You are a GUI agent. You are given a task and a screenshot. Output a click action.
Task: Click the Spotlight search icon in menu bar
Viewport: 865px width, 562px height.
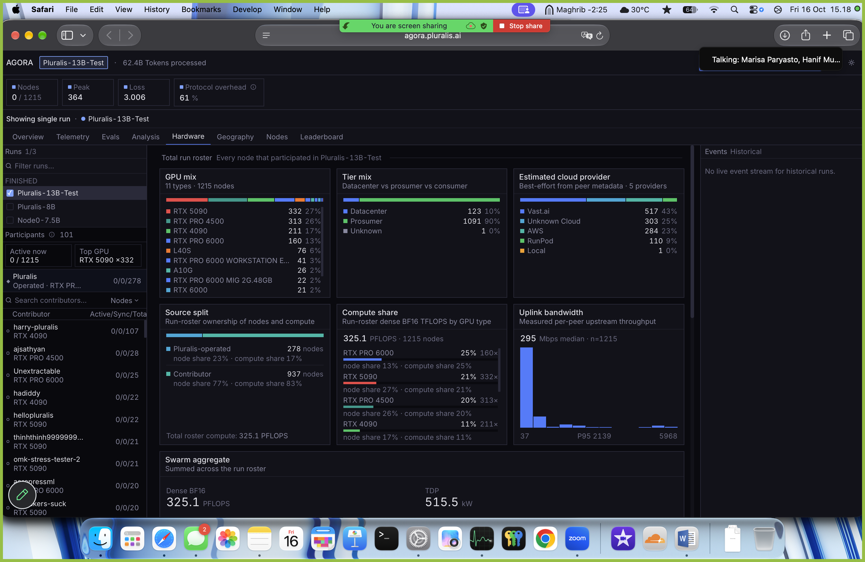click(734, 9)
